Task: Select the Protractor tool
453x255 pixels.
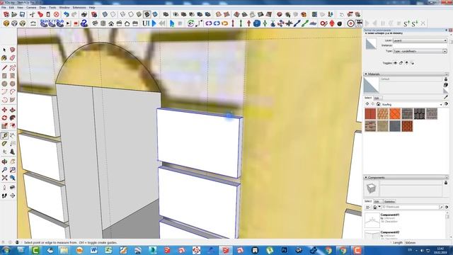Action: [4, 143]
